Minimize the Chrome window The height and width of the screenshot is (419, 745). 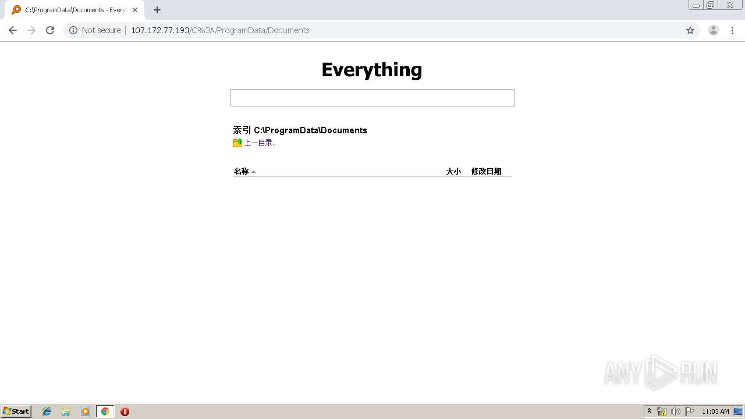pyautogui.click(x=696, y=5)
